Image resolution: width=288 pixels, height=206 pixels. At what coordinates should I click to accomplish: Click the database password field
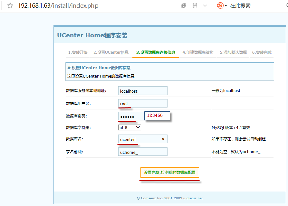(x=131, y=116)
